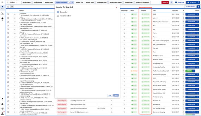This screenshot has height=116, width=201.
Task: Open the Vendor Status filter
Action: pyautogui.click(x=38, y=2)
